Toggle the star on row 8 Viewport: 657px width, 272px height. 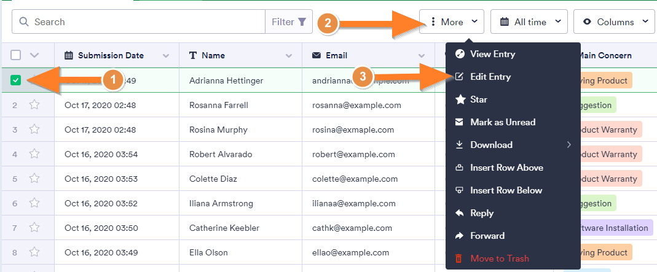click(34, 252)
